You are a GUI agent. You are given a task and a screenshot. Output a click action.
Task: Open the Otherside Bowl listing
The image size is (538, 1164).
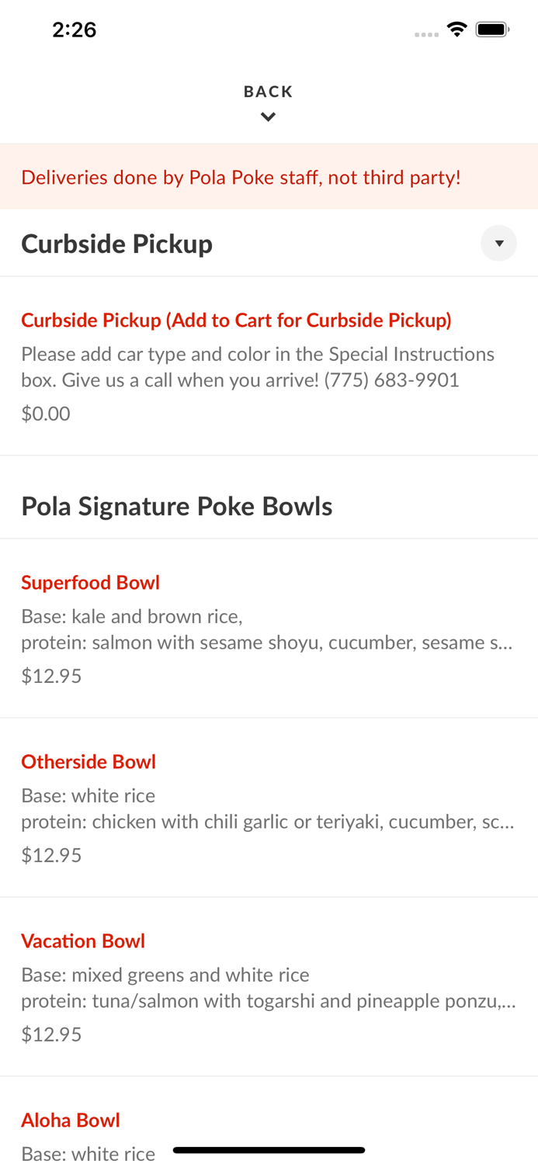click(89, 761)
